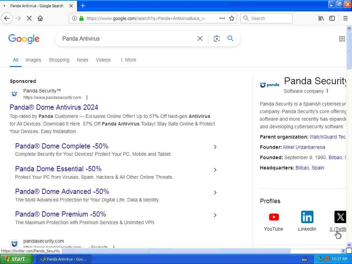This screenshot has height=264, width=352.
Task: Click the orange magnifier tray icon
Action: tap(327, 259)
